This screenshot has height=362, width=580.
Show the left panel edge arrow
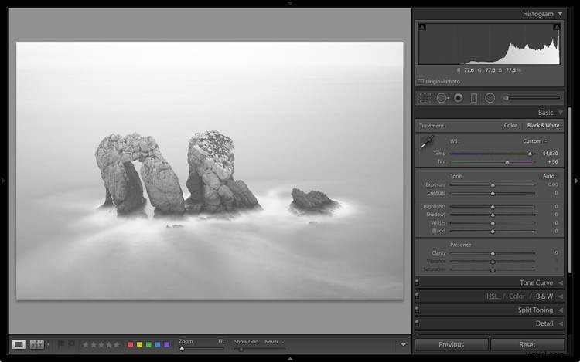coord(3,181)
